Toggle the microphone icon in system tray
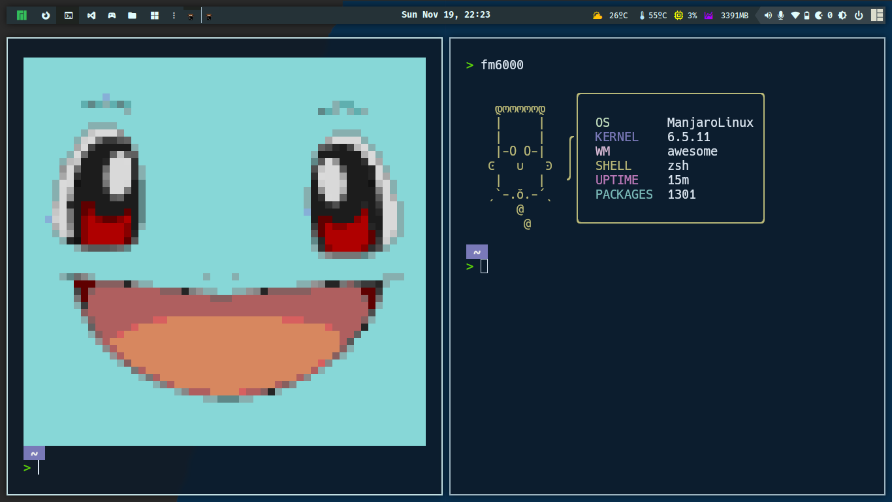 pyautogui.click(x=780, y=15)
